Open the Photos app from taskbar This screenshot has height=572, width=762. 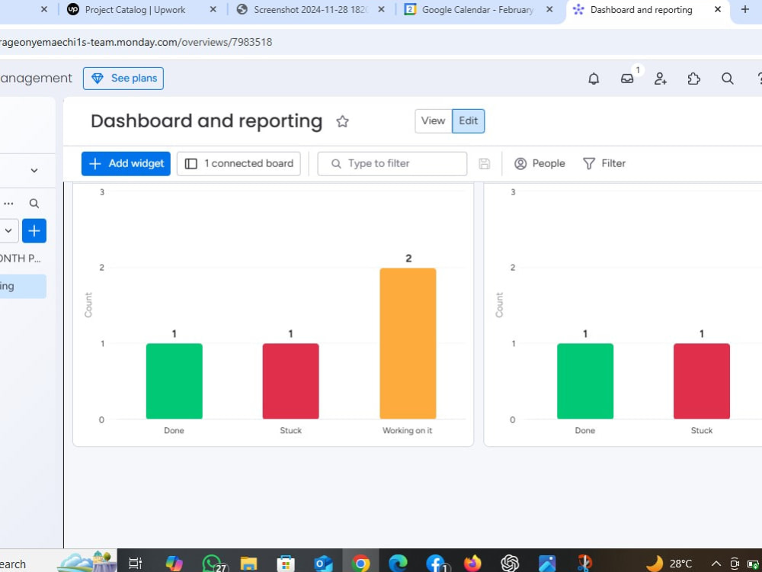point(546,564)
